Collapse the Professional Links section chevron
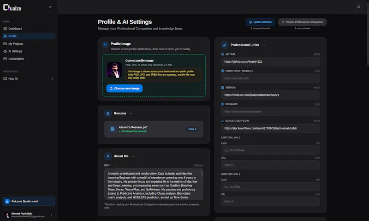The height and width of the screenshot is (221, 369). [263, 45]
